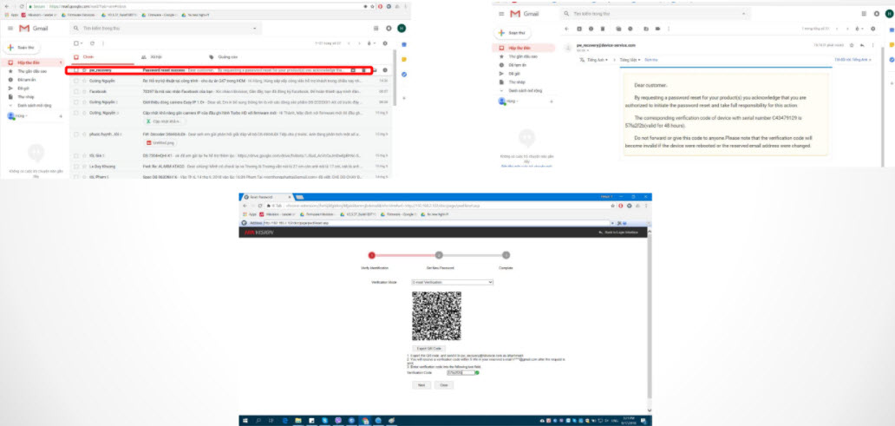895x426 pixels.
Task: Click the Verify Identification step indicator
Action: [x=372, y=255]
